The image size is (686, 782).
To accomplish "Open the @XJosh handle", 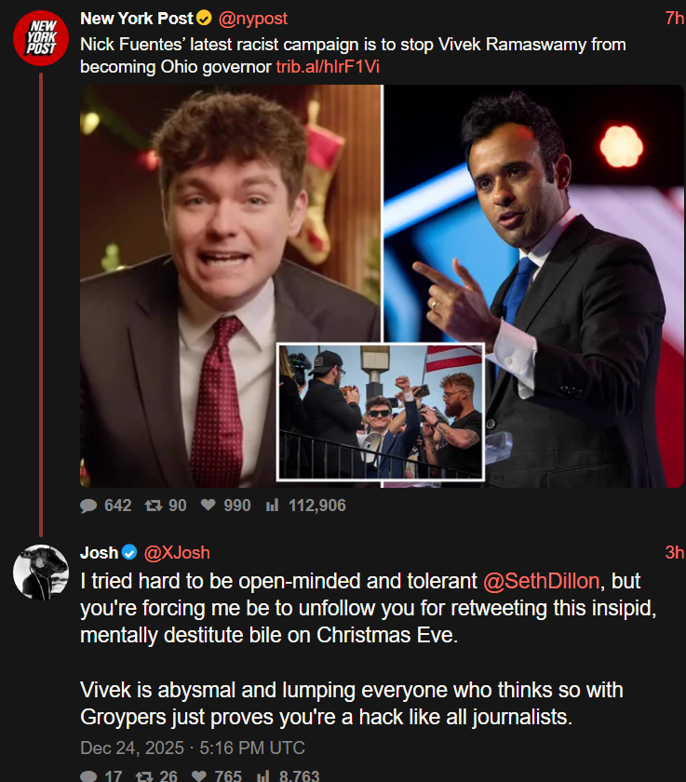I will 177,553.
